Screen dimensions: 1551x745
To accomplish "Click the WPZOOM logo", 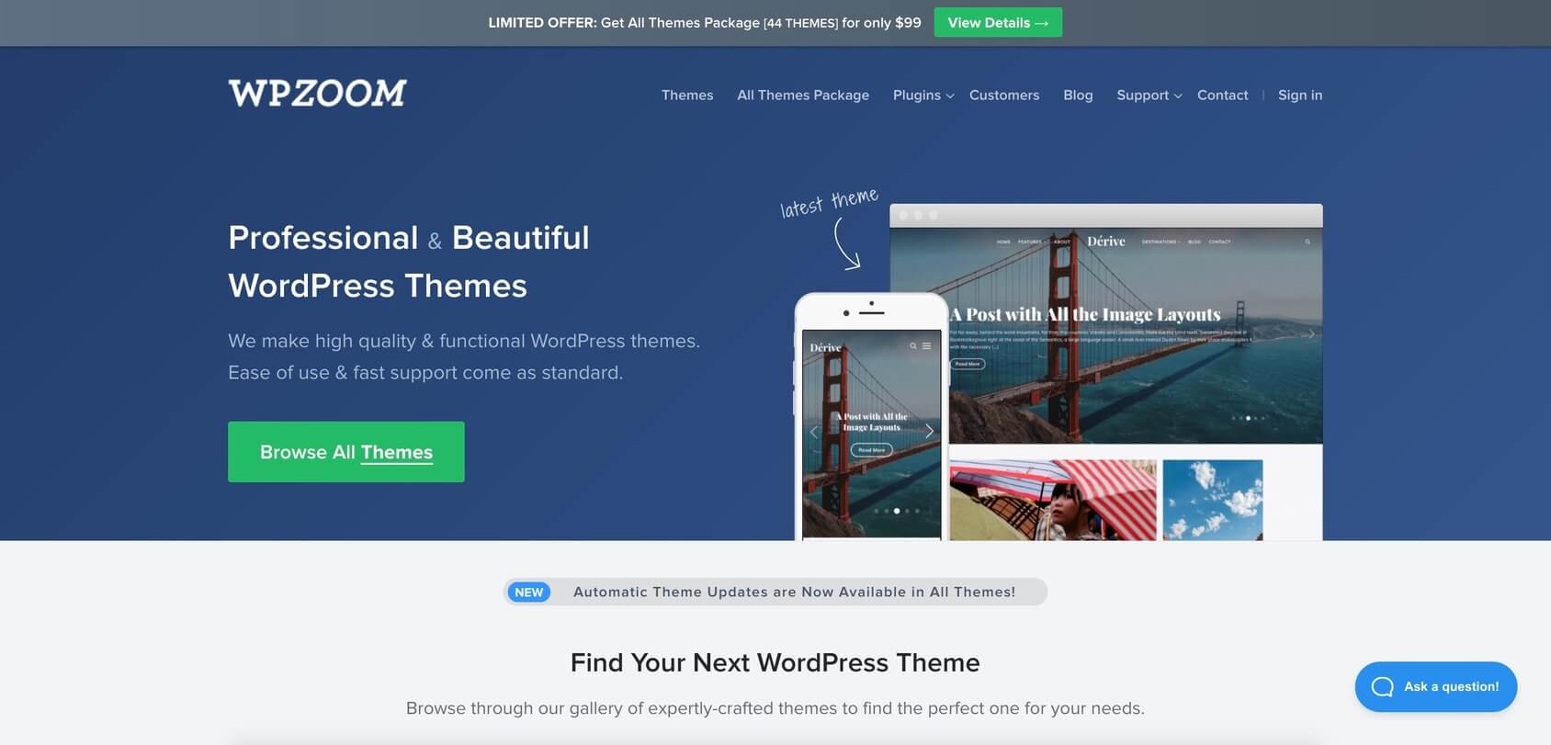I will tap(317, 93).
